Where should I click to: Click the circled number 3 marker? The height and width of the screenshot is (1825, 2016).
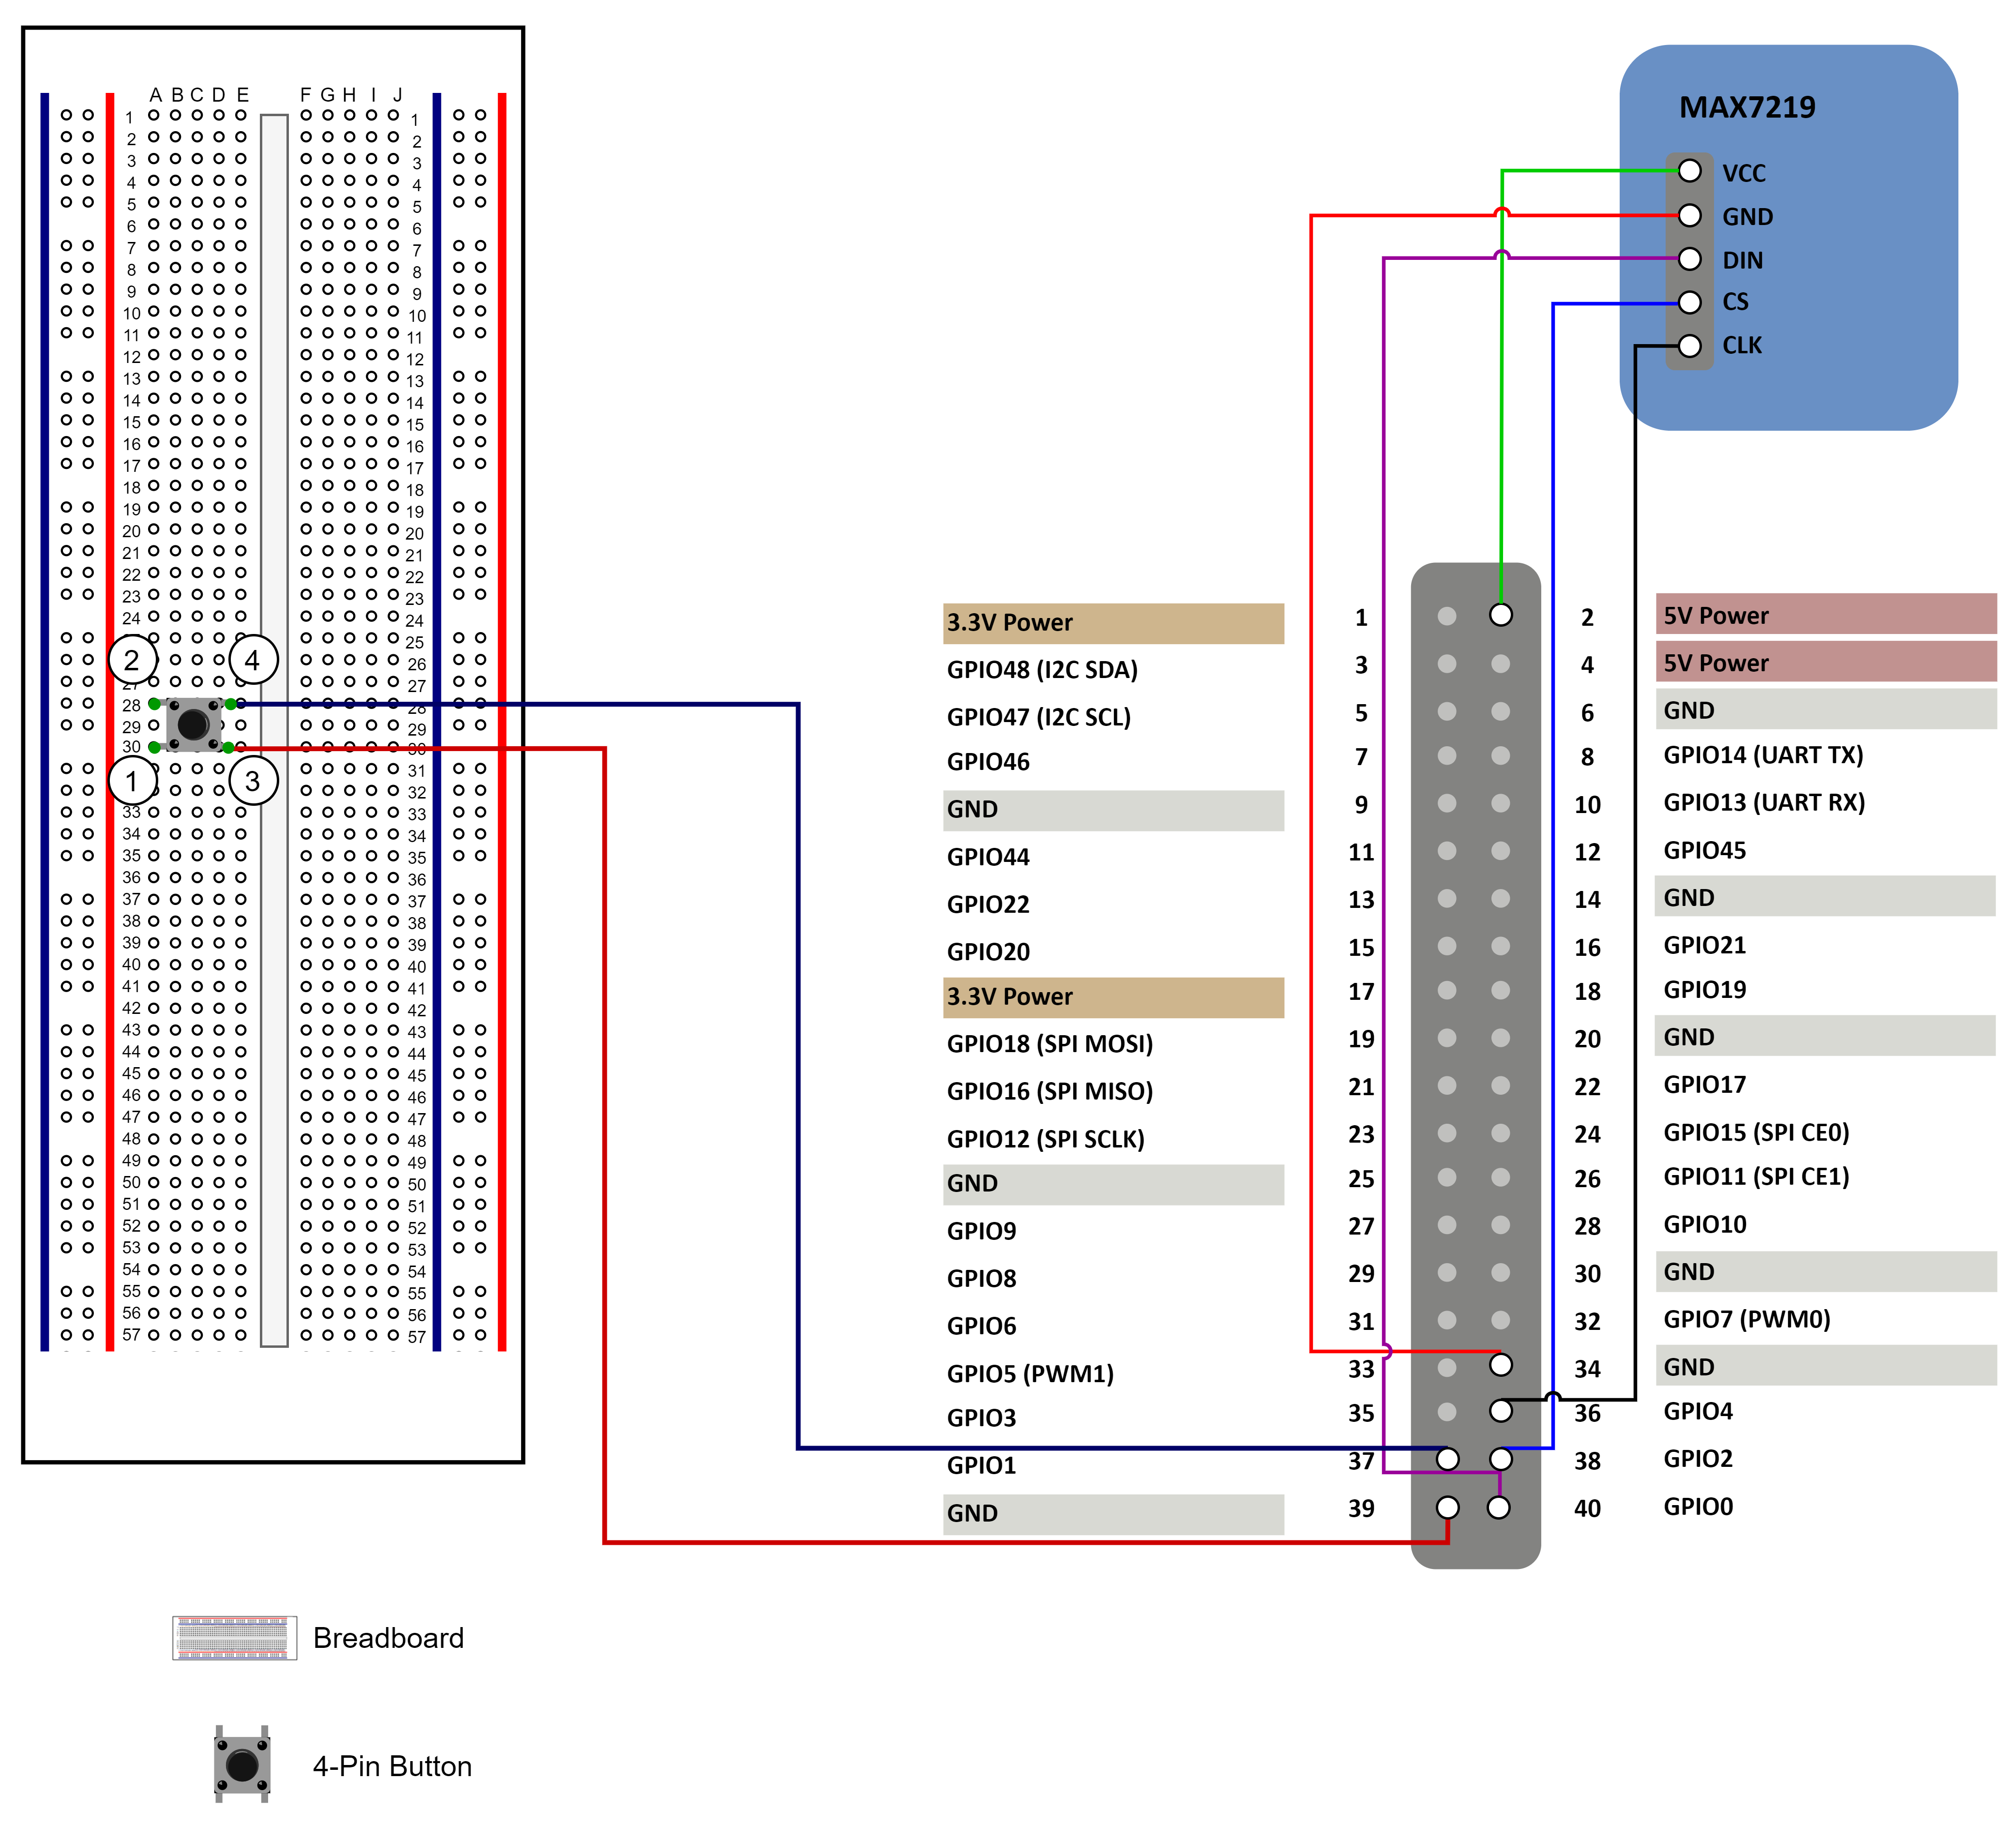[x=253, y=780]
